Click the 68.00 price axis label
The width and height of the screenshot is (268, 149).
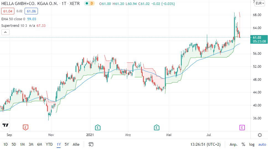(x=257, y=15)
